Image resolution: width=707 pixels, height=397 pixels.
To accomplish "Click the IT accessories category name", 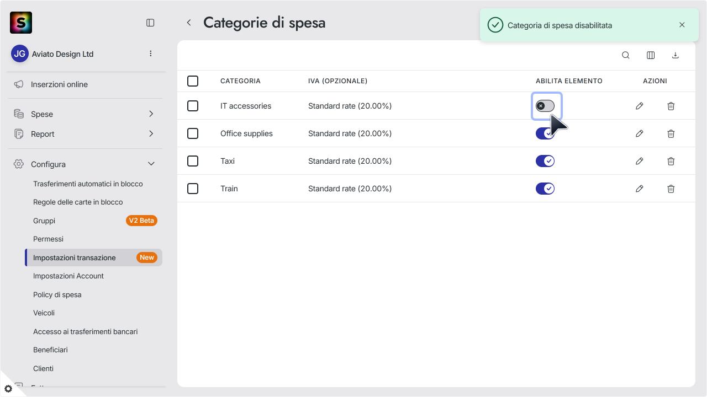I will click(246, 106).
